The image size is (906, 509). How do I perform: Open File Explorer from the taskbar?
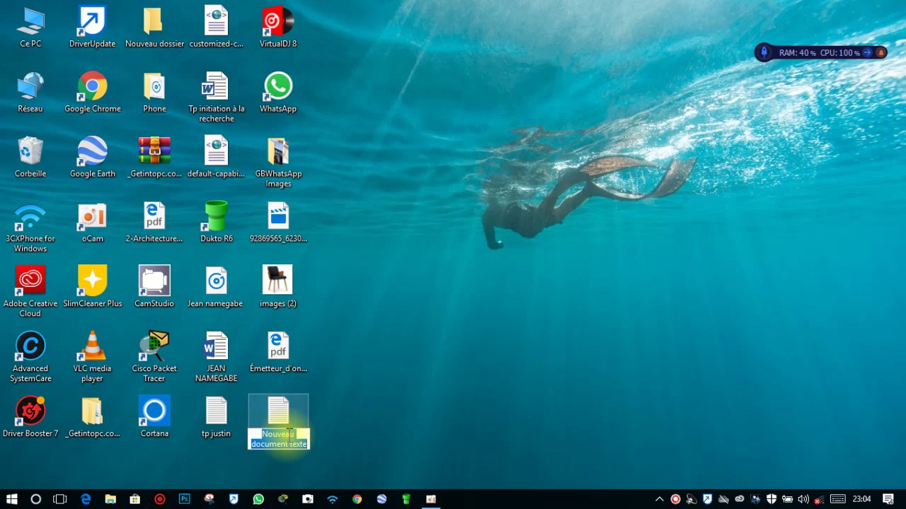click(x=110, y=499)
